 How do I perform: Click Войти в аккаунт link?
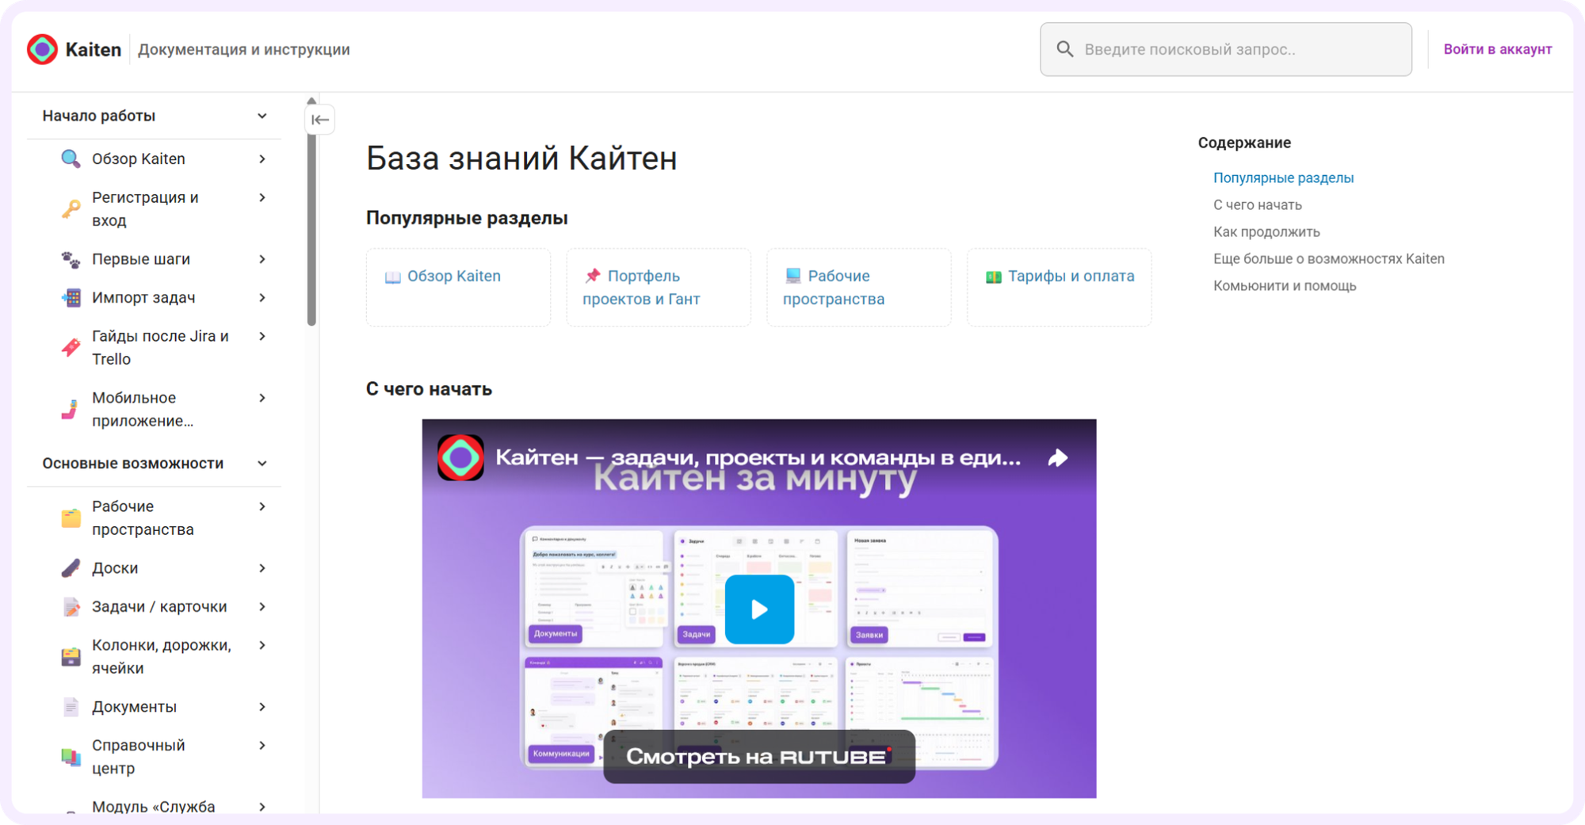1498,49
